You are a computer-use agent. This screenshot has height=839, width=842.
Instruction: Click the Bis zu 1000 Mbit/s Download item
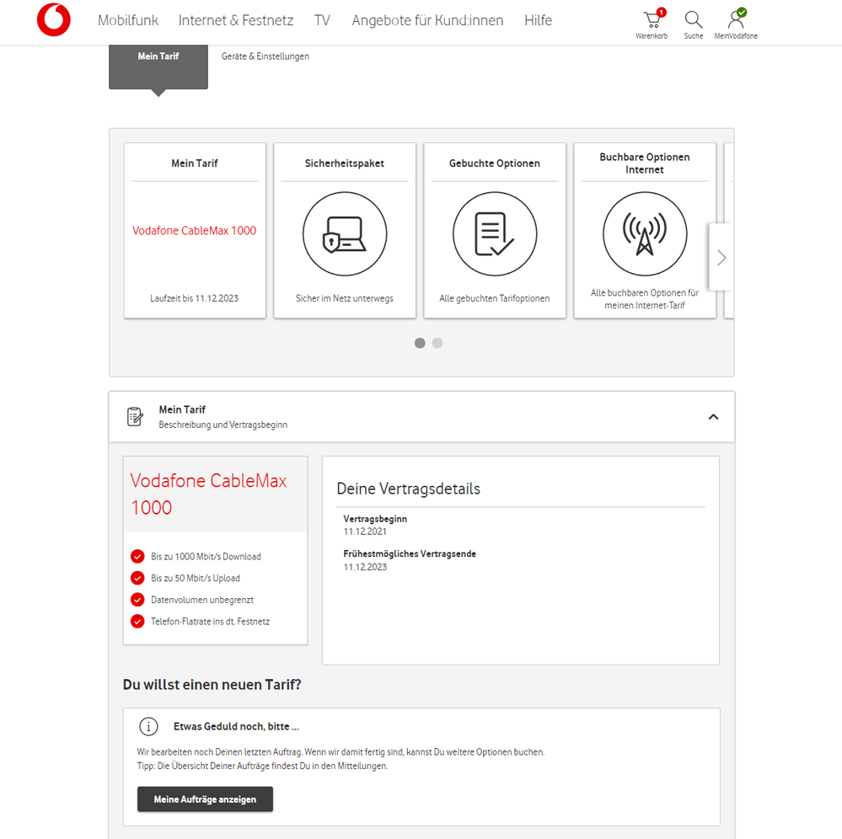pos(206,557)
